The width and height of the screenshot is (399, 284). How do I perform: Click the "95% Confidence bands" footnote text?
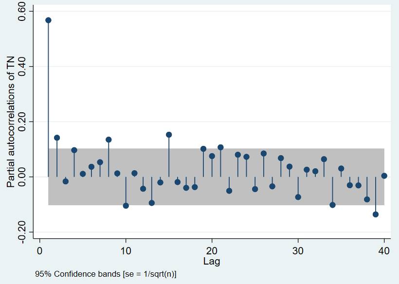pyautogui.click(x=106, y=275)
